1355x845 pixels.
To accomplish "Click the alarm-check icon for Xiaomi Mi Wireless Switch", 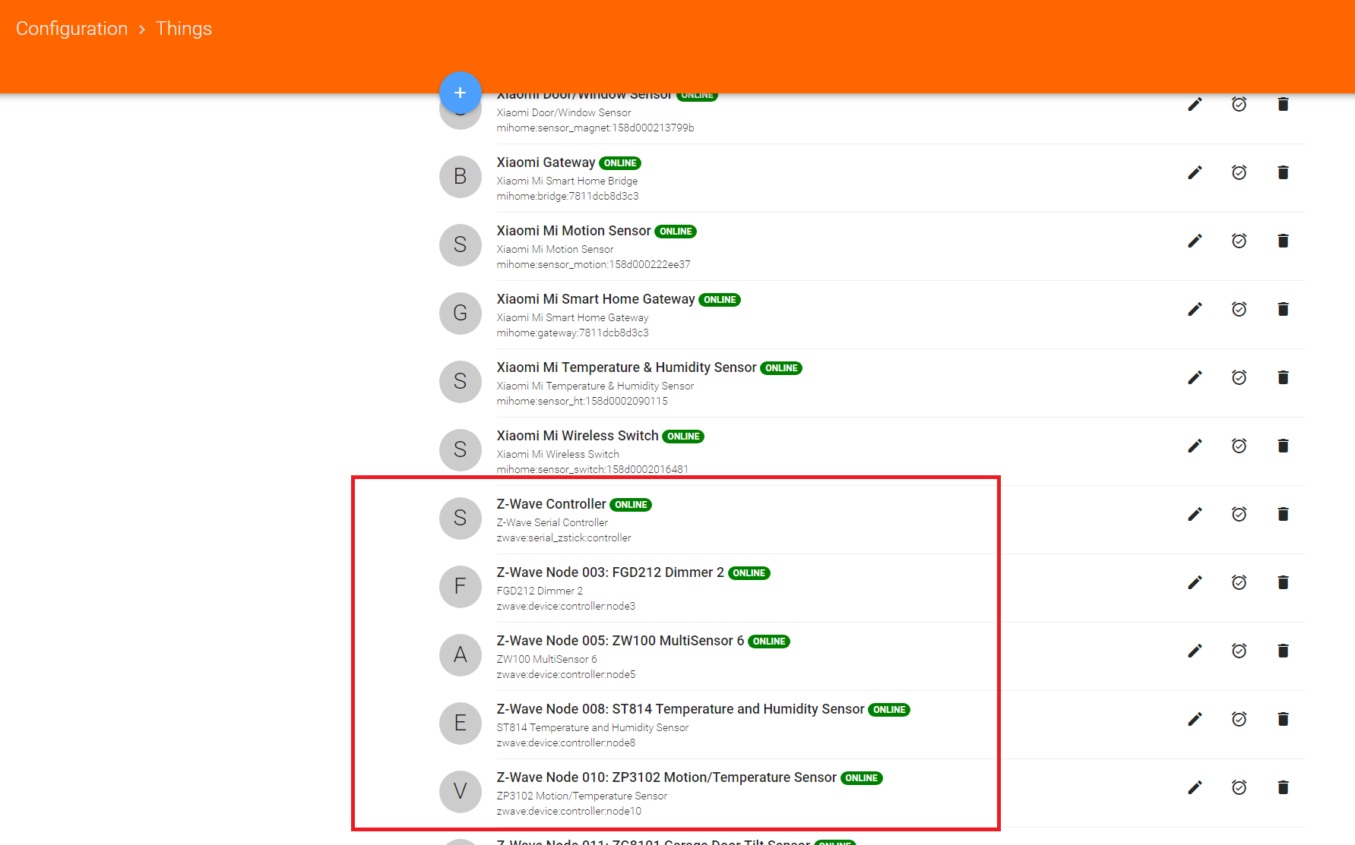I will tap(1239, 446).
